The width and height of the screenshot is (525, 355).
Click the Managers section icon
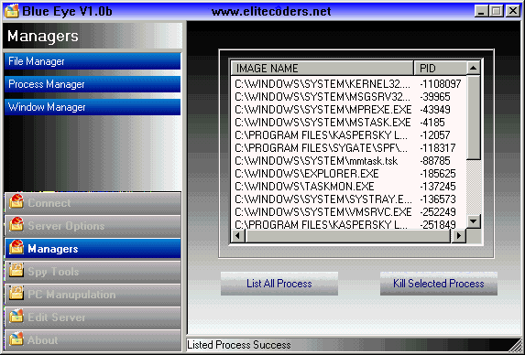[16, 247]
